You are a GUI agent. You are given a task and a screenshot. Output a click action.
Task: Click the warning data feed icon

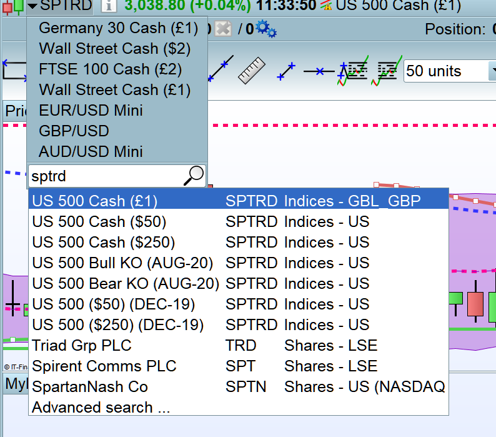tap(326, 6)
